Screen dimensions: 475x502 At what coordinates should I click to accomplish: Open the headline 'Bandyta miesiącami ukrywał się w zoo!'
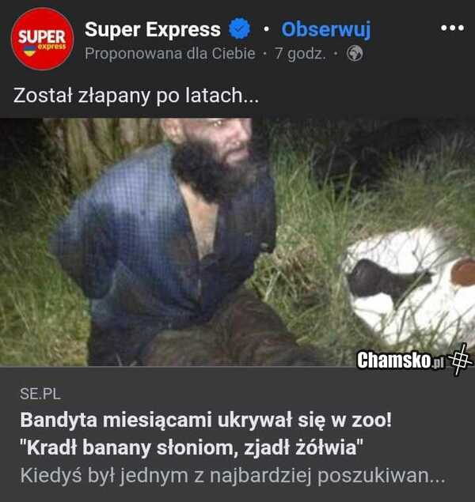click(206, 420)
